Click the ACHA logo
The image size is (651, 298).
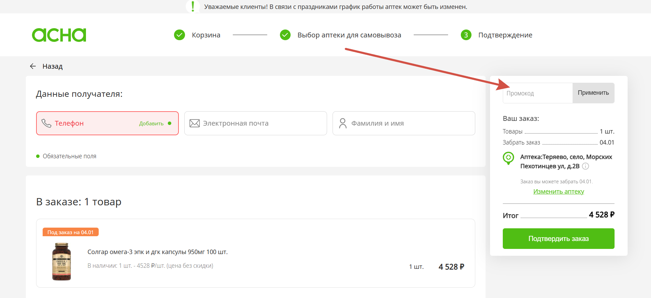coord(59,35)
